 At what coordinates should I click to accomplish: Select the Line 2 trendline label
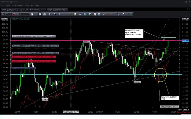[45, 100]
